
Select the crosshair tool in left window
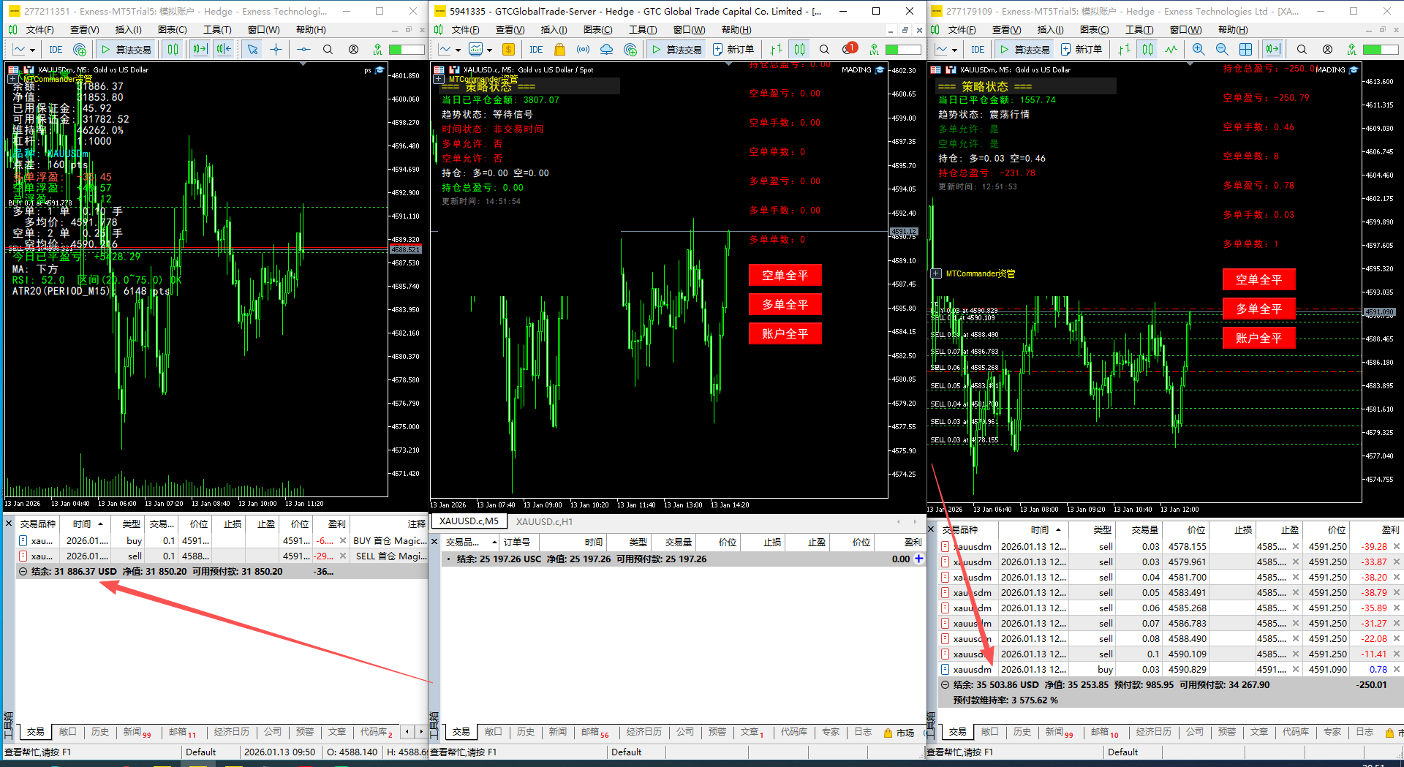pos(276,50)
